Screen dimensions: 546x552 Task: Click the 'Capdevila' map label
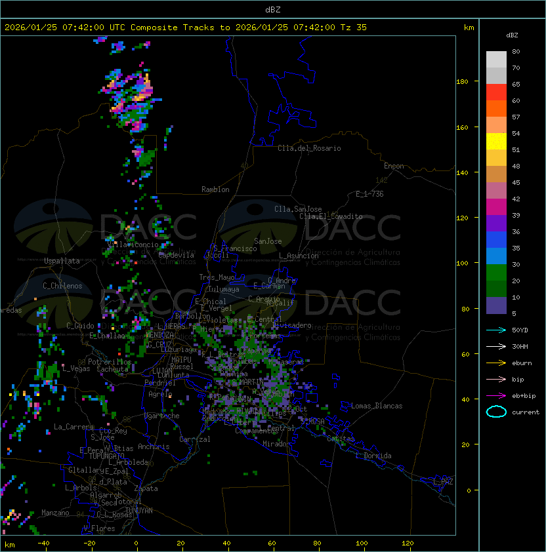[x=177, y=255]
